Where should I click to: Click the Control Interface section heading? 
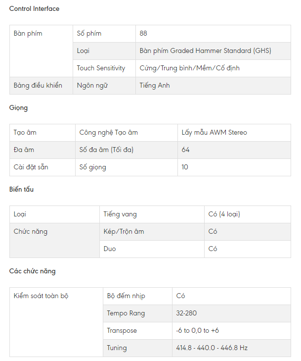pyautogui.click(x=34, y=9)
